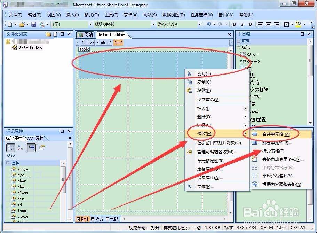Click the Open folder toolbar icon

pyautogui.click(x=22, y=24)
